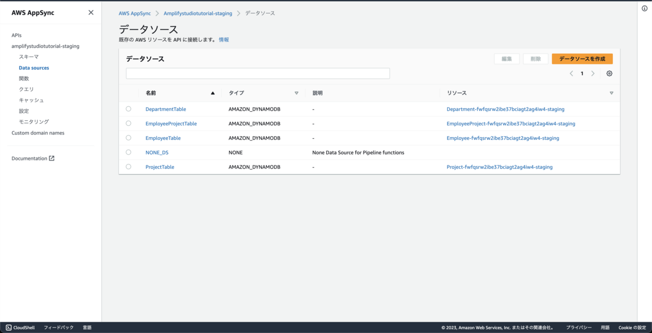The width and height of the screenshot is (652, 333).
Task: Go to next page arrow
Action: (593, 74)
